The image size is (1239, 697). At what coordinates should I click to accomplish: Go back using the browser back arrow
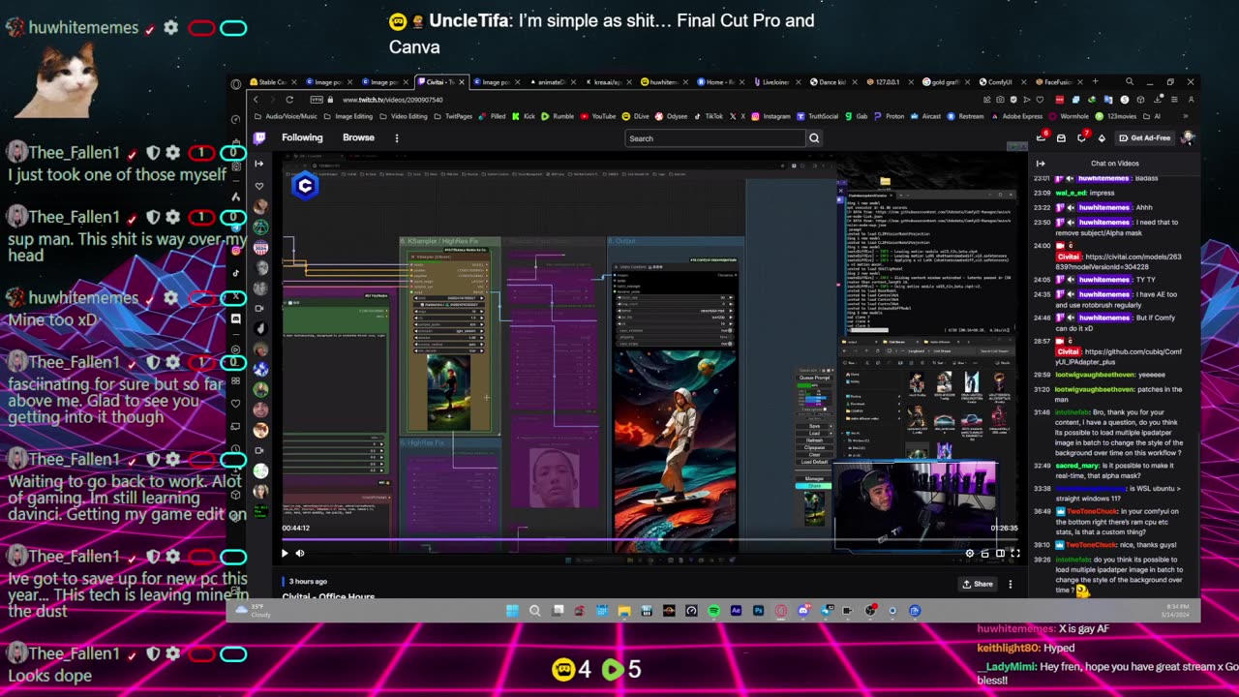pyautogui.click(x=257, y=100)
